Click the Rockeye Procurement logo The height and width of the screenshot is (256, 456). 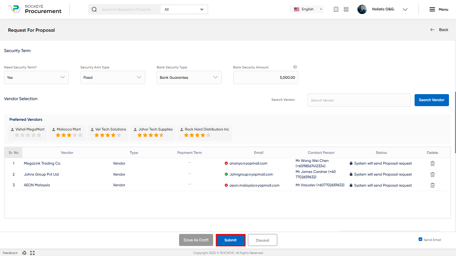pyautogui.click(x=35, y=9)
